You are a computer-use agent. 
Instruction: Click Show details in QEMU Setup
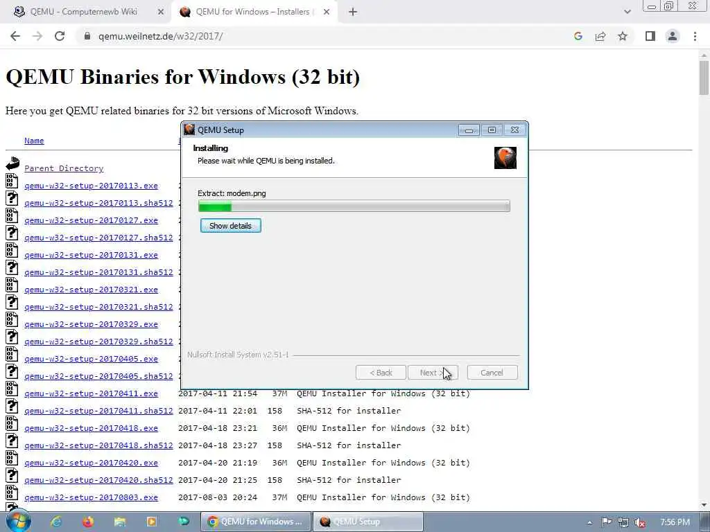tap(230, 226)
